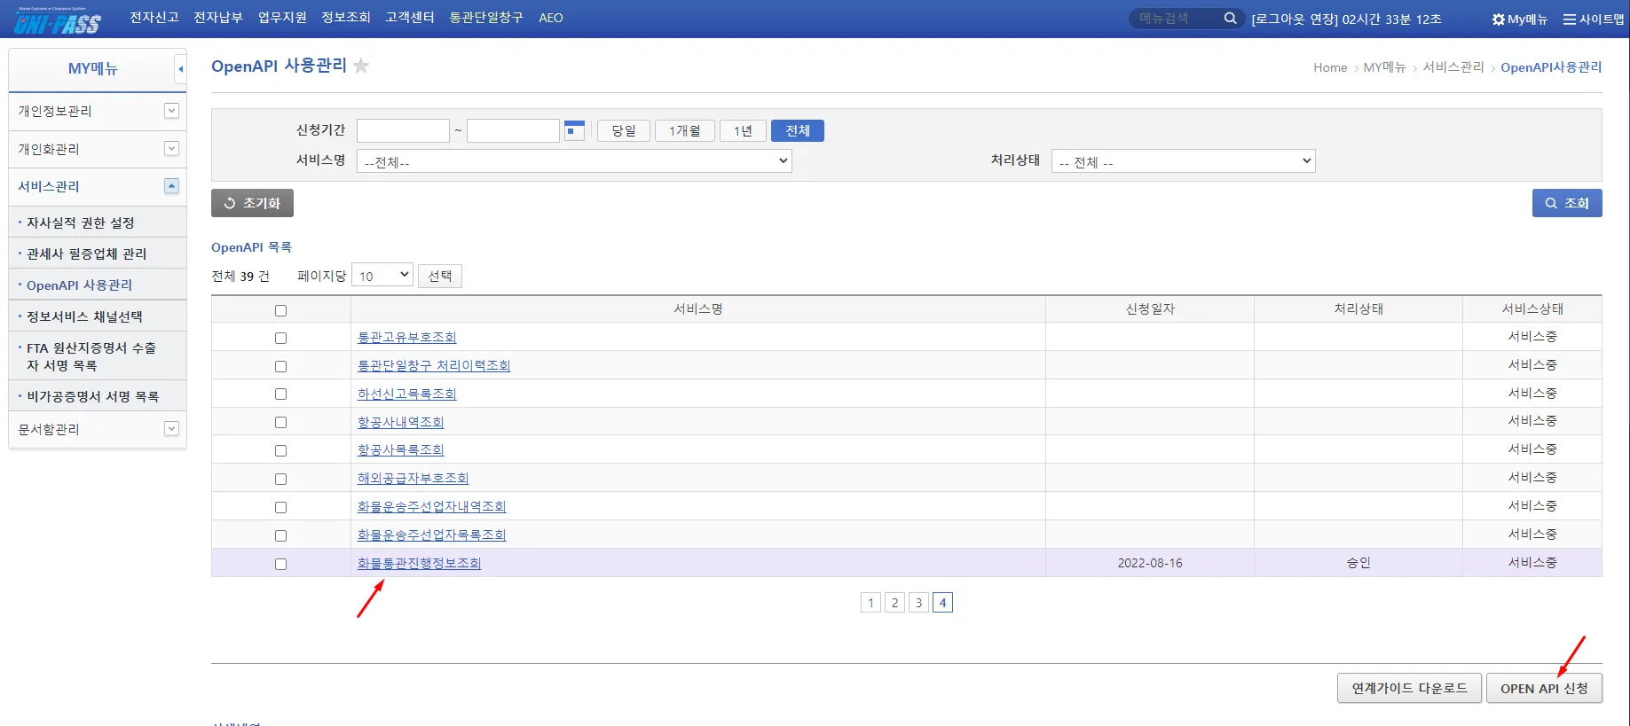Click the 연계가이드 다운로드 button
This screenshot has height=726, width=1630.
[x=1409, y=688]
